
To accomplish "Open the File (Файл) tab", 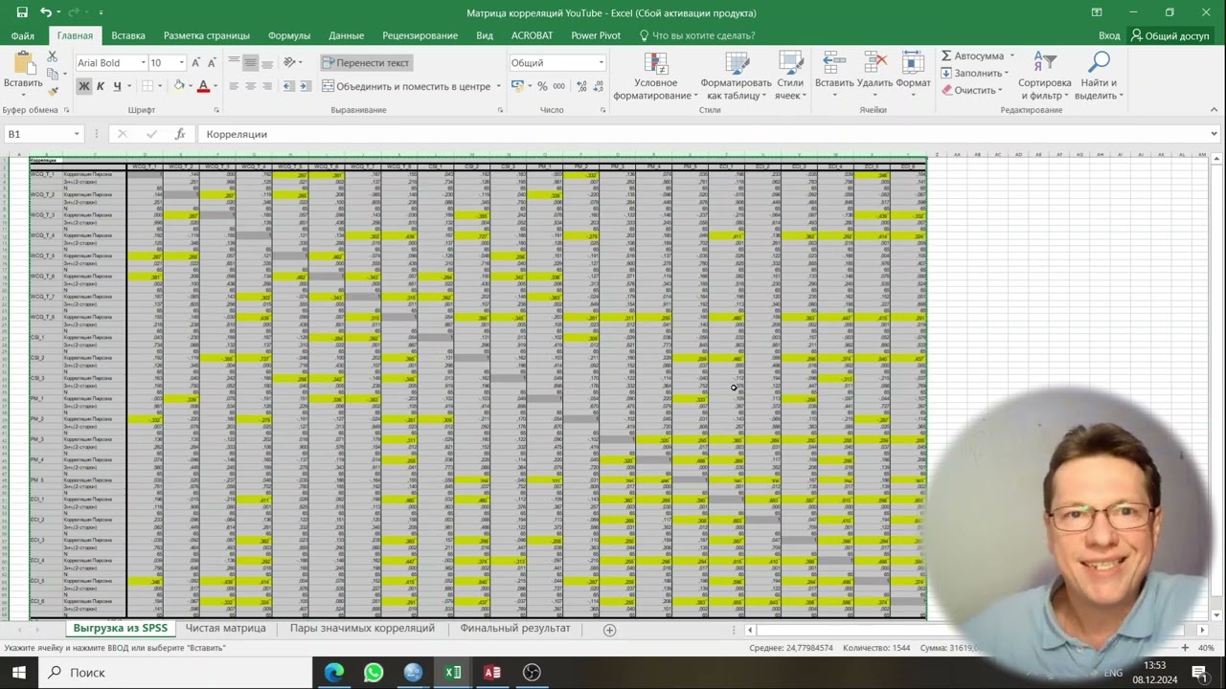I will (x=23, y=35).
